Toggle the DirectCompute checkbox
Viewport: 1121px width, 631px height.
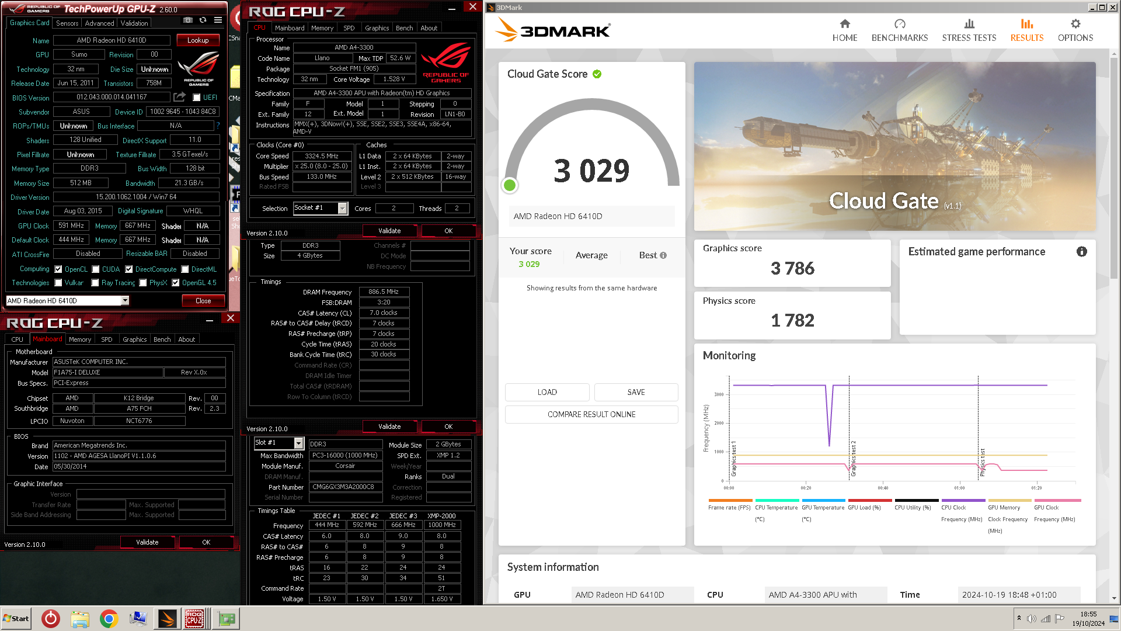pyautogui.click(x=129, y=269)
